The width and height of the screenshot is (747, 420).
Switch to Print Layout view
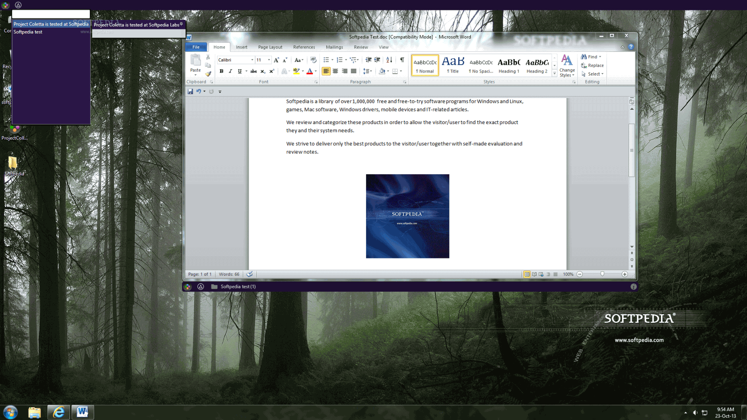click(527, 274)
